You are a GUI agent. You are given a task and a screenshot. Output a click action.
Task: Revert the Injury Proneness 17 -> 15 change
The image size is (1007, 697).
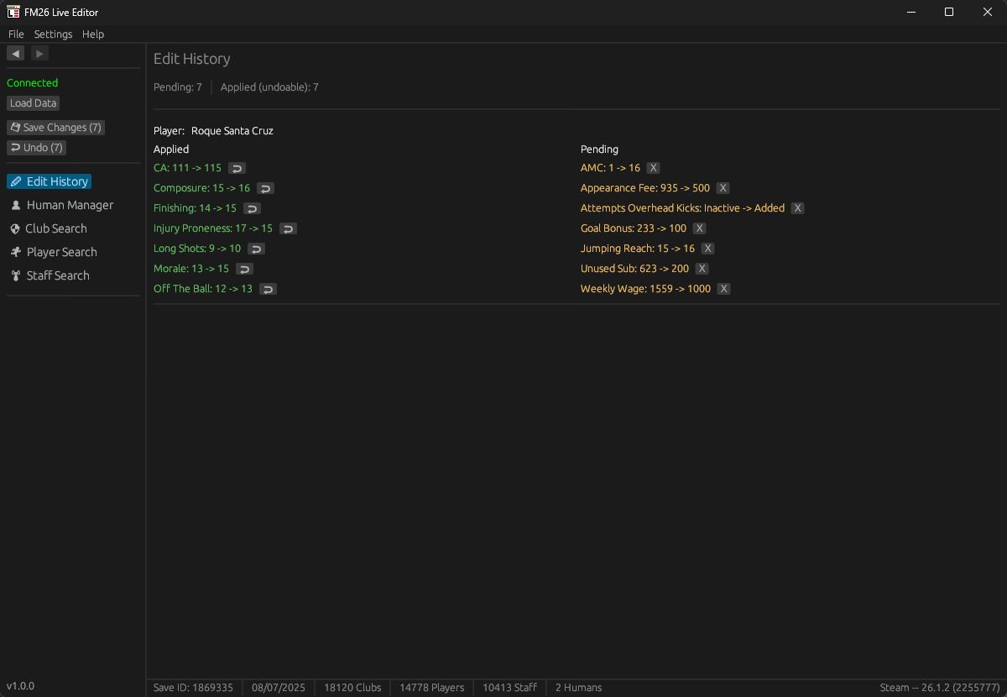[288, 228]
